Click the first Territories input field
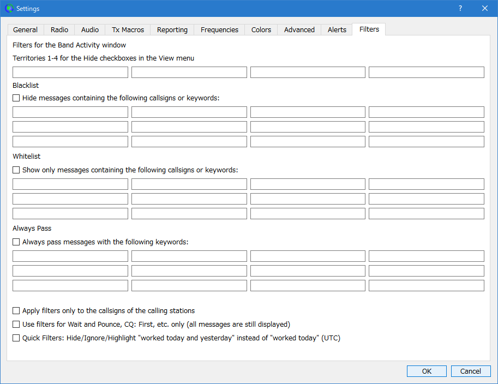The image size is (498, 384). pyautogui.click(x=70, y=73)
